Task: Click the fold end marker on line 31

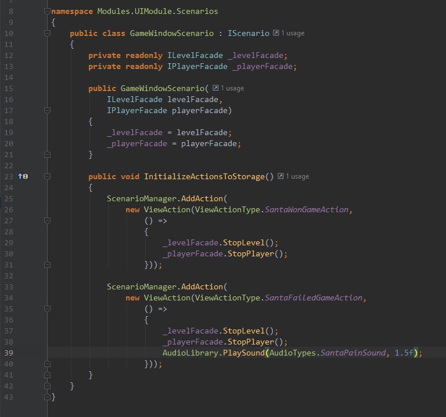Action: click(x=47, y=264)
